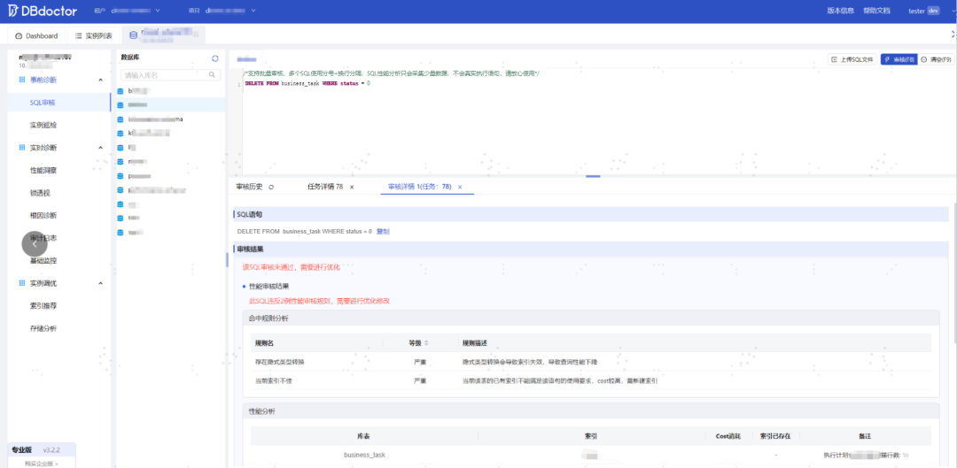The height and width of the screenshot is (468, 957).
Task: Click the splitter handle between editor and results
Action: (x=593, y=176)
